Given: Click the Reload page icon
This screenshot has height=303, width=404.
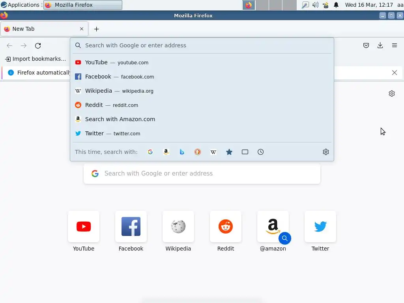Looking at the screenshot, I should tap(38, 46).
